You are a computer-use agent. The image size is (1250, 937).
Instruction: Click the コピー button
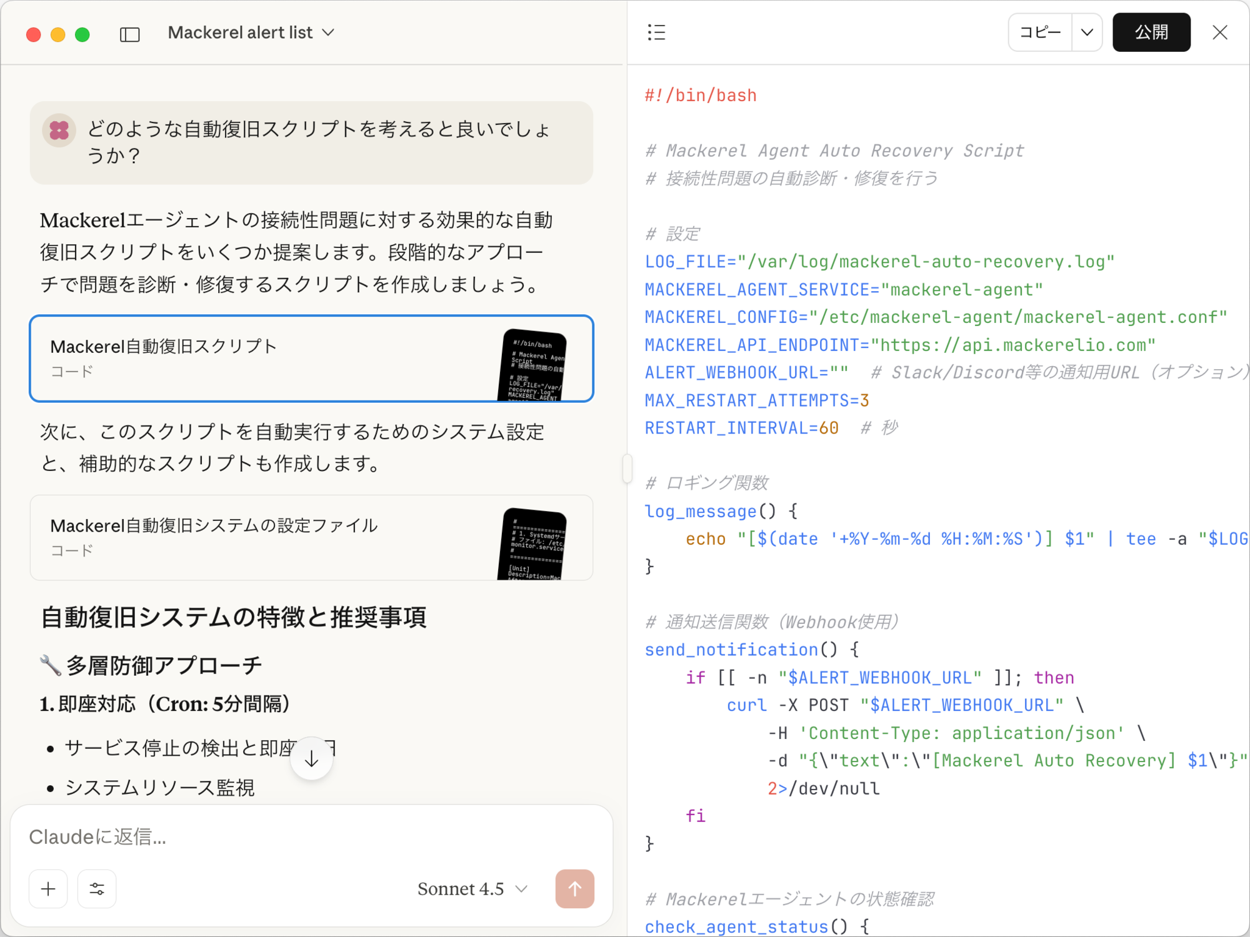[x=1040, y=32]
